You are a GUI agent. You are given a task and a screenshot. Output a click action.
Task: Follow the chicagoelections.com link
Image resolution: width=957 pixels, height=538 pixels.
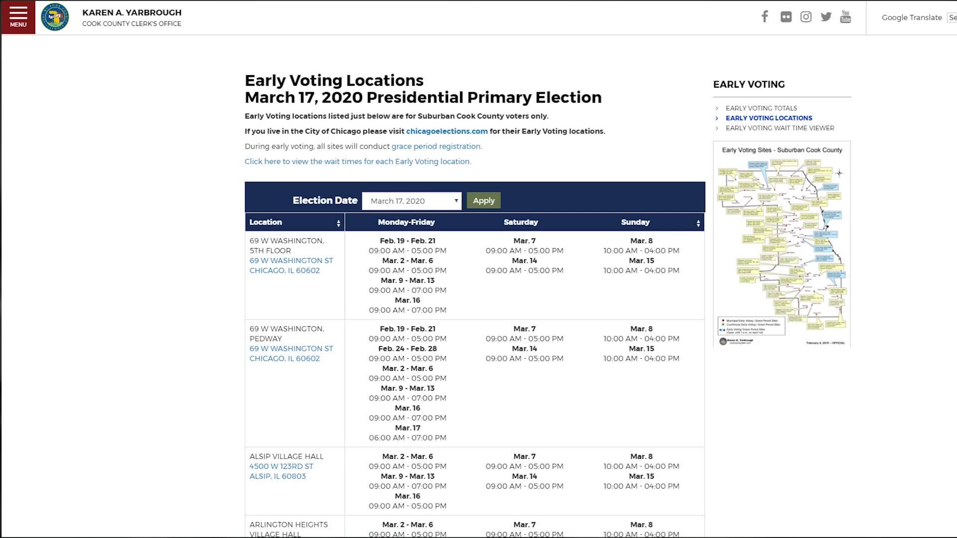pos(447,131)
